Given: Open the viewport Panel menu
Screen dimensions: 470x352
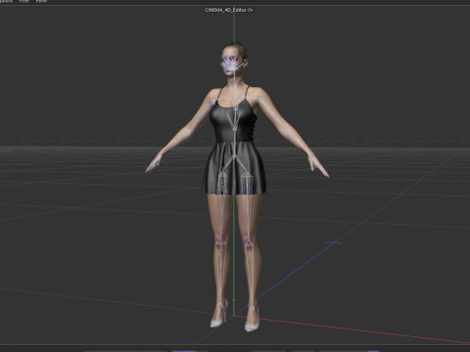Looking at the screenshot, I should tap(41, 1).
